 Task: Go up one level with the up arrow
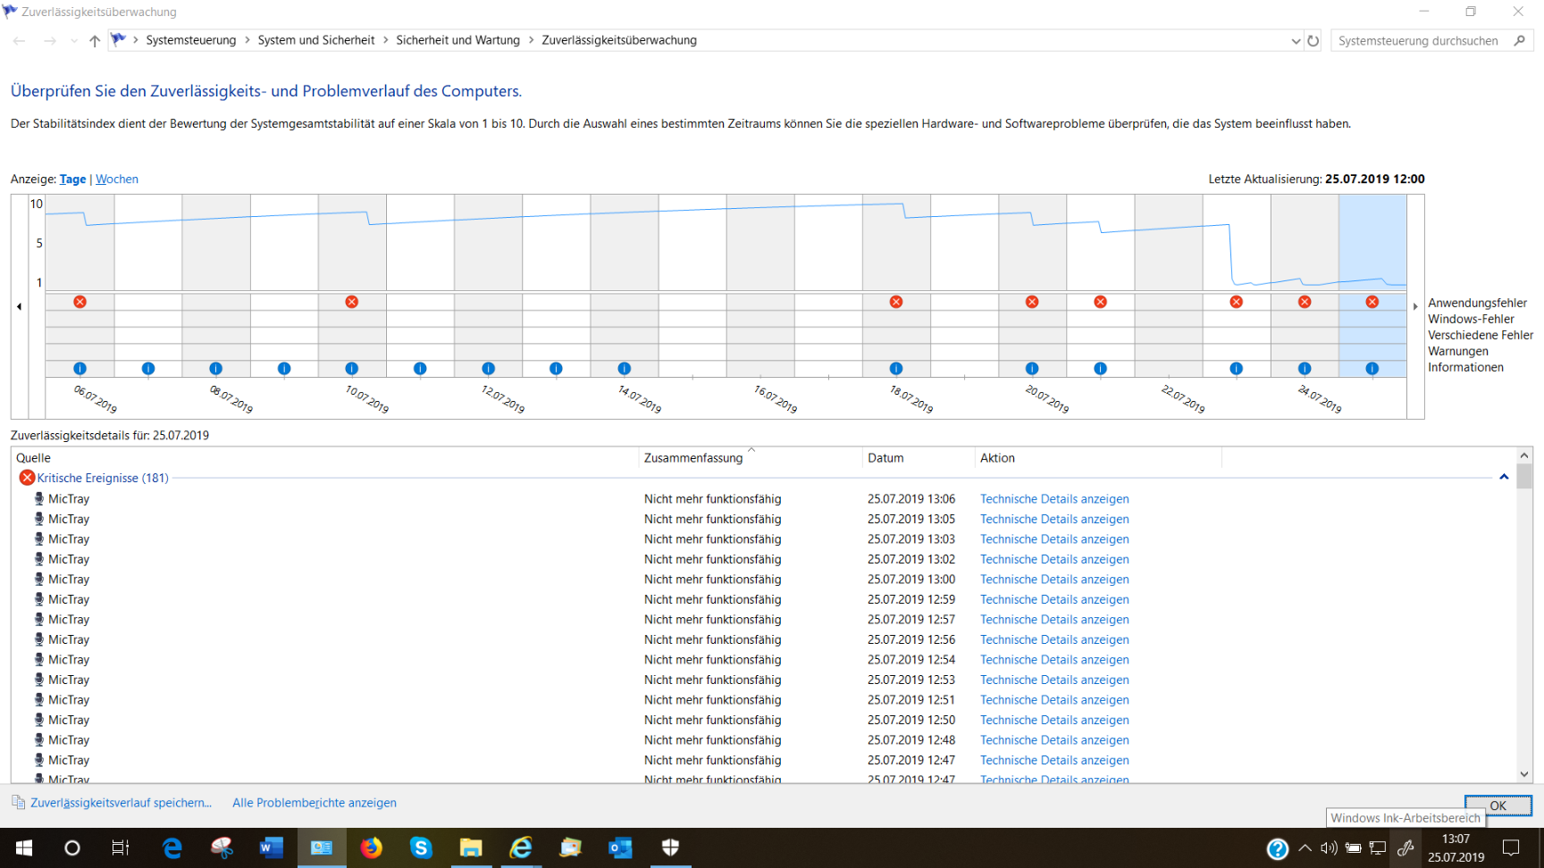(95, 40)
